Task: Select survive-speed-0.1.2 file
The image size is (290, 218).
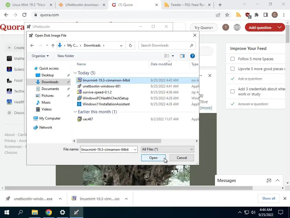Action: [x=97, y=92]
